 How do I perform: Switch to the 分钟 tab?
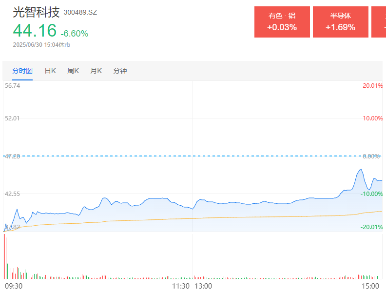[x=120, y=71]
